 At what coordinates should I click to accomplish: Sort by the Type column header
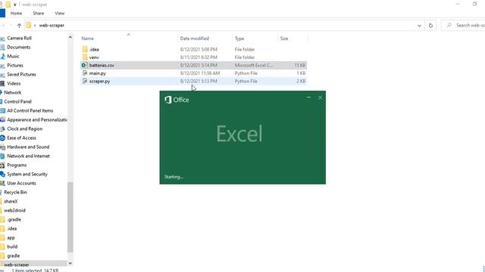(x=239, y=39)
